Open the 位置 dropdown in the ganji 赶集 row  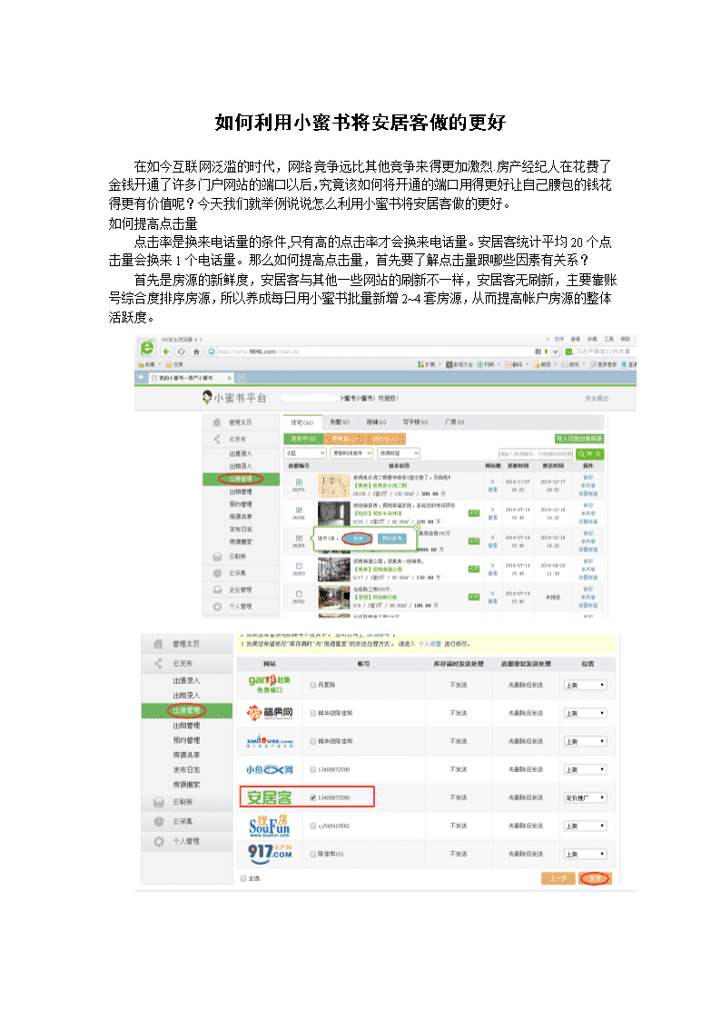[585, 685]
